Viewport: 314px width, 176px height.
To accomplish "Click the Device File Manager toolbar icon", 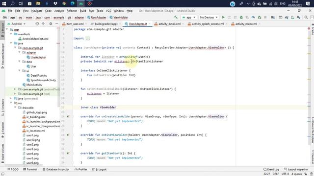I will pos(281,18).
